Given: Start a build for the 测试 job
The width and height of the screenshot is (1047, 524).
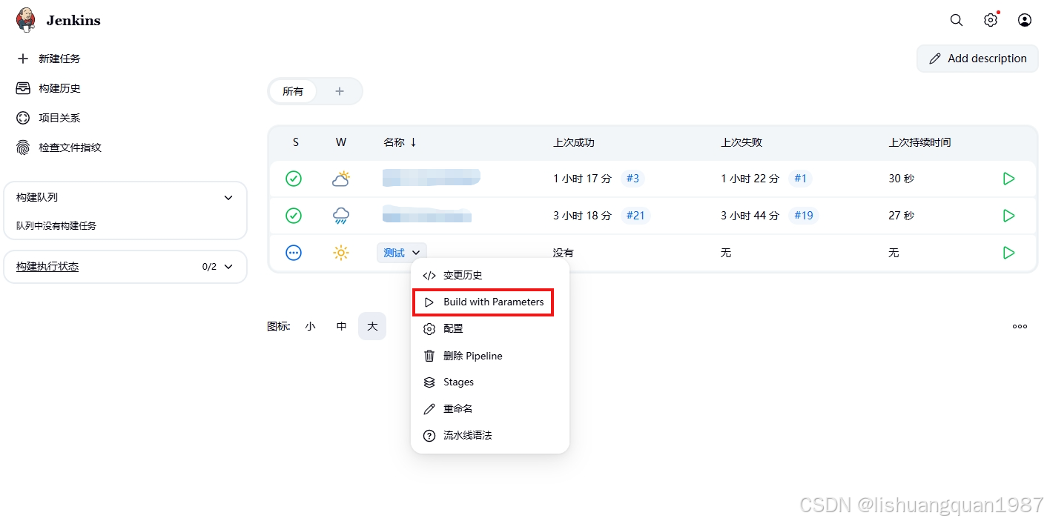Looking at the screenshot, I should pyautogui.click(x=1008, y=253).
